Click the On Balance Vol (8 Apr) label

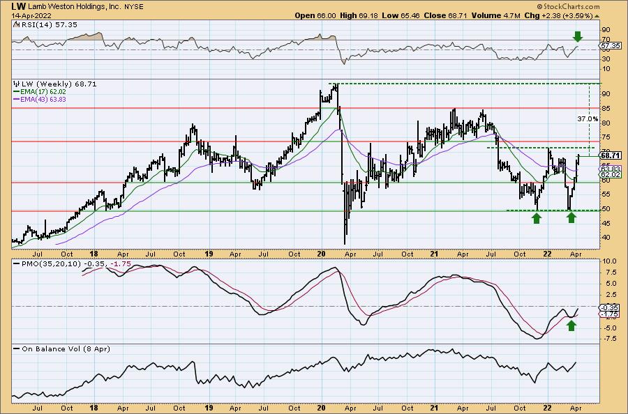[x=66, y=348]
